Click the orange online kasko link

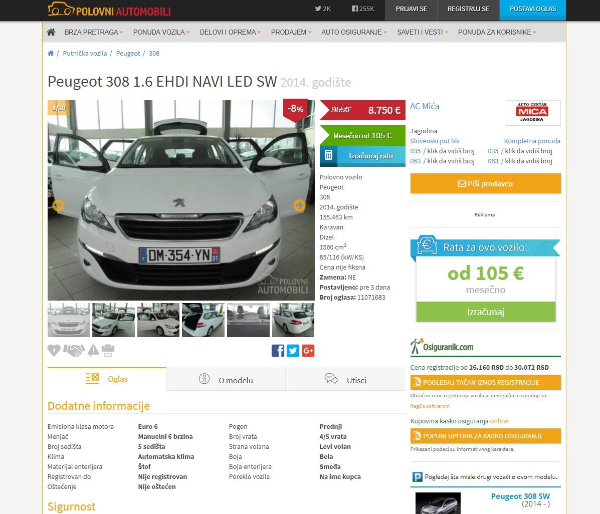tap(499, 421)
